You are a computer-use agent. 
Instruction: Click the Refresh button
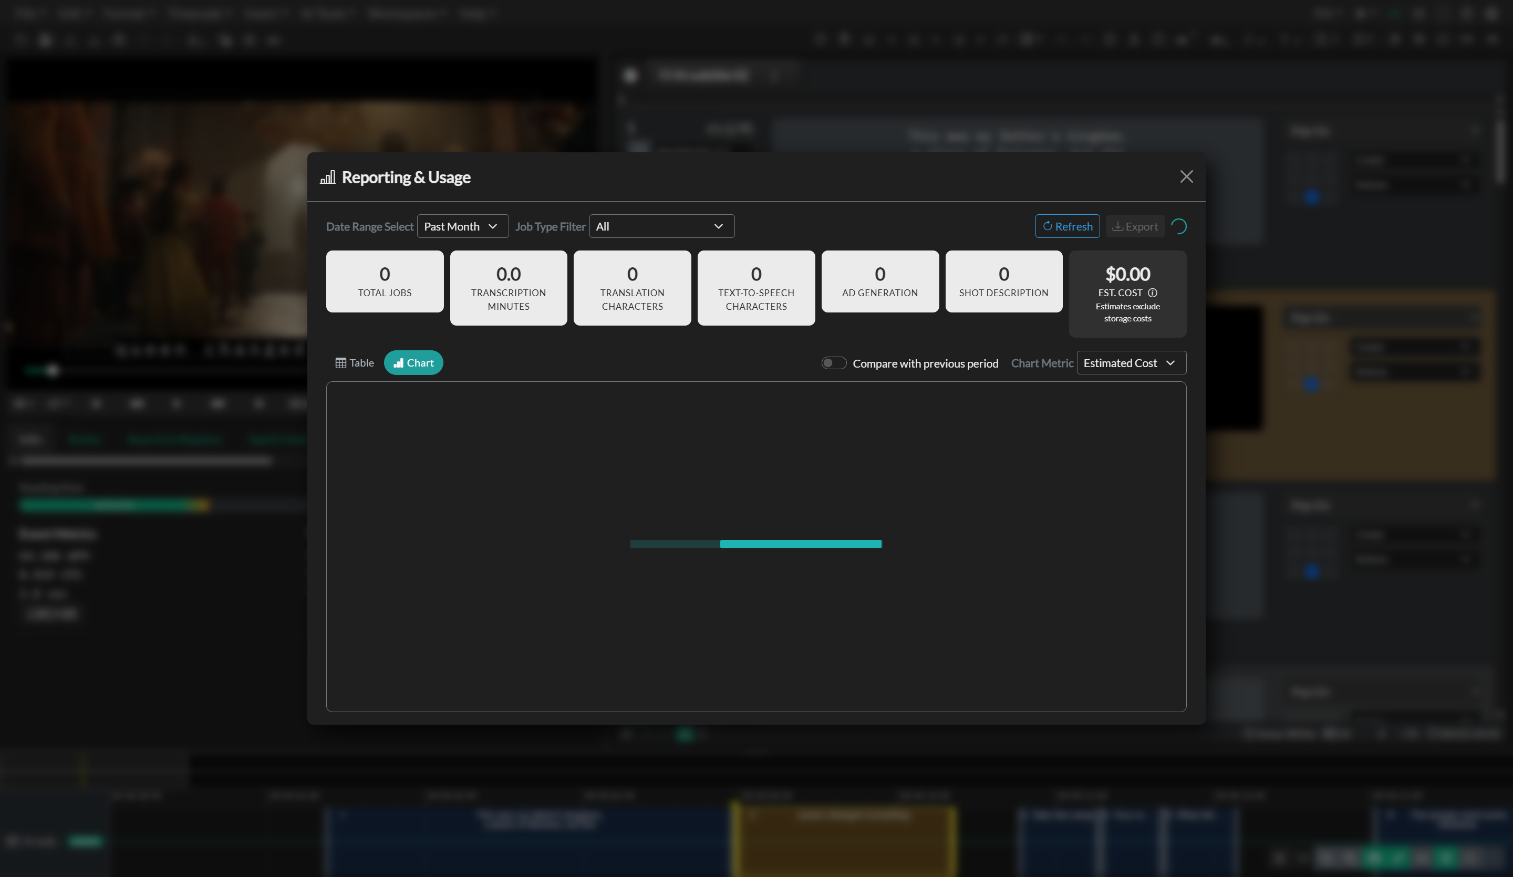(1067, 226)
